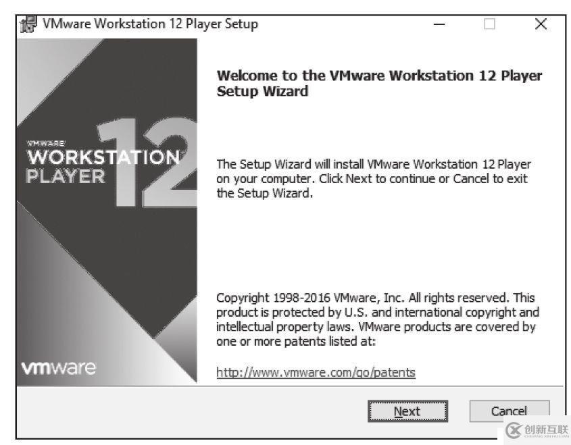The image size is (571, 445).
Task: Click the vmware logo in banner
Action: (59, 368)
